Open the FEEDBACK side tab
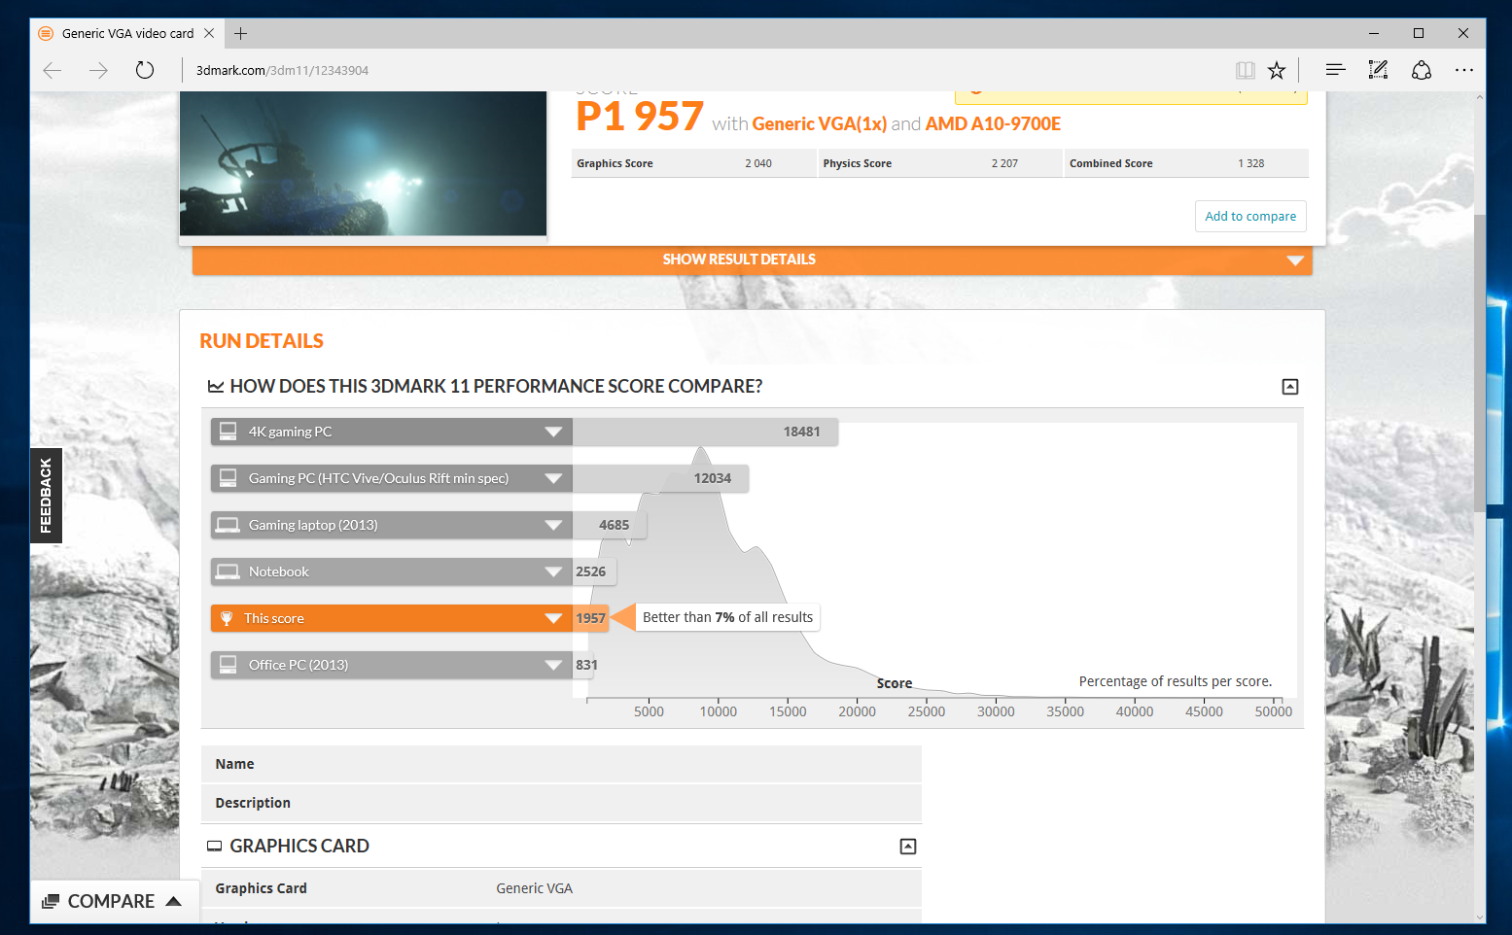The image size is (1512, 935). 46,496
